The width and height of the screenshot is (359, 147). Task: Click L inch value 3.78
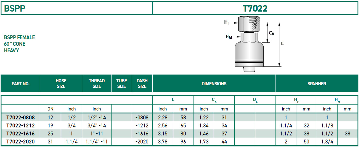[163, 142]
